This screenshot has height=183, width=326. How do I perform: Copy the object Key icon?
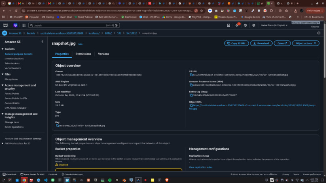click(x=57, y=126)
